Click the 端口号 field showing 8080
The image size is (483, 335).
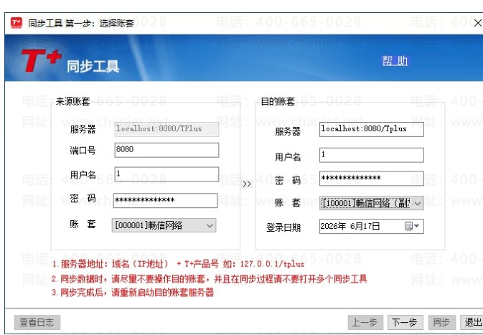pos(167,150)
